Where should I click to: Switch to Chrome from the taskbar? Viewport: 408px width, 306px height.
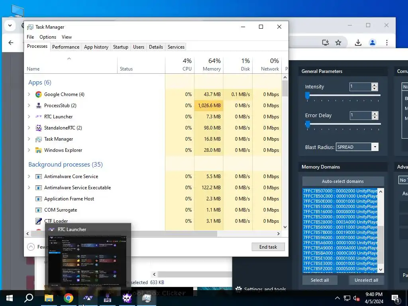coord(68,298)
